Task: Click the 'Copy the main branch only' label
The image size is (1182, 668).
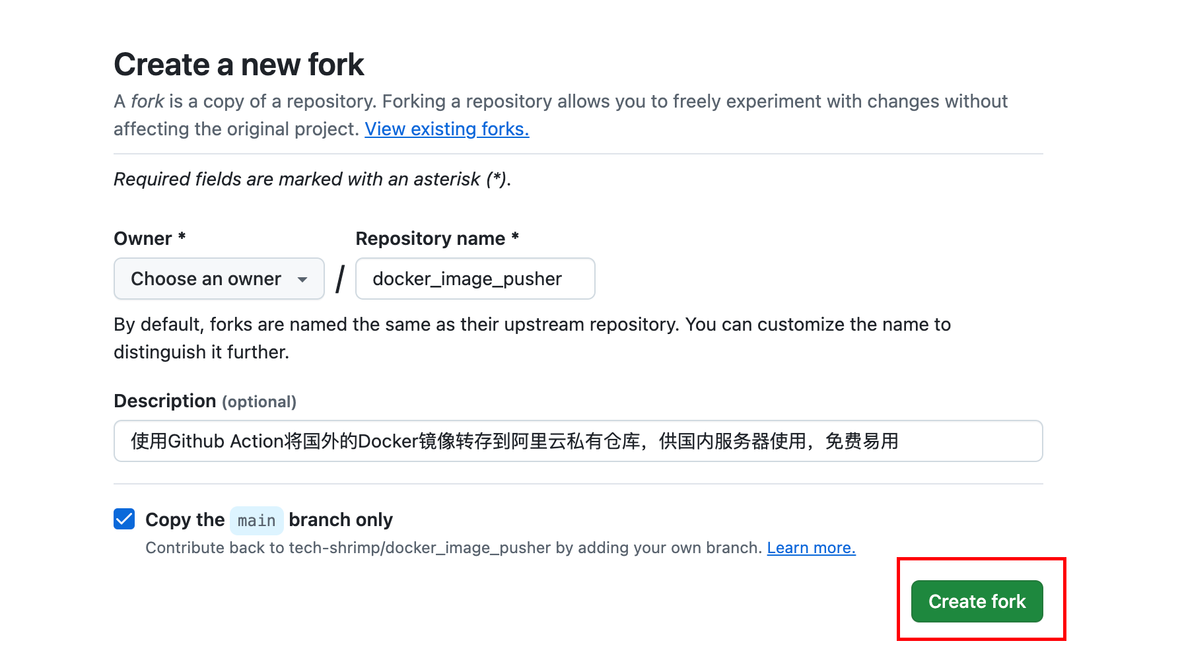Action: 269,520
